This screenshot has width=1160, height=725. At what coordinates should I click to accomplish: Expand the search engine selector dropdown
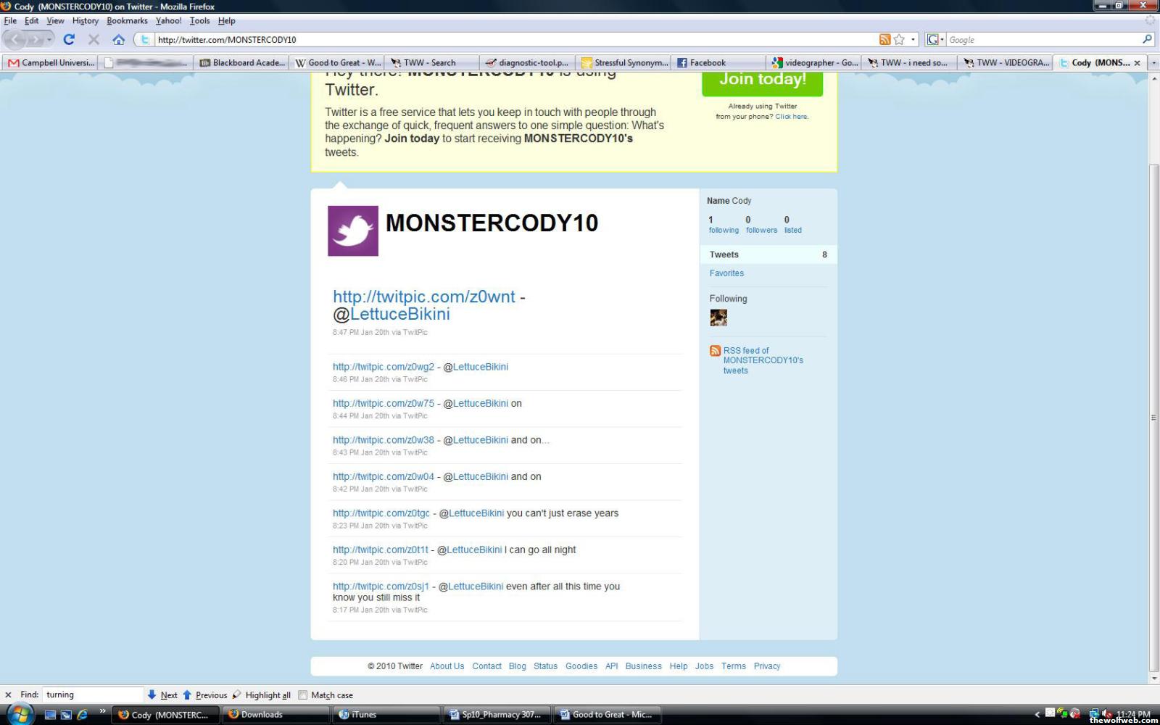click(941, 40)
